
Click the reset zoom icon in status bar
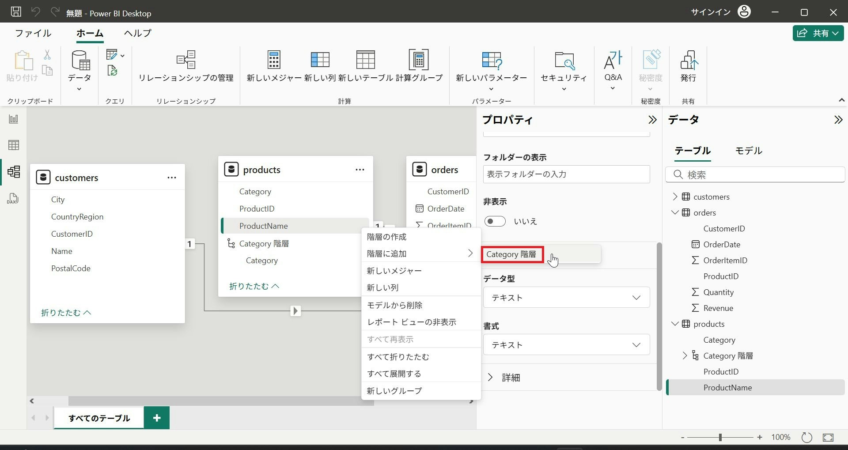pyautogui.click(x=806, y=437)
